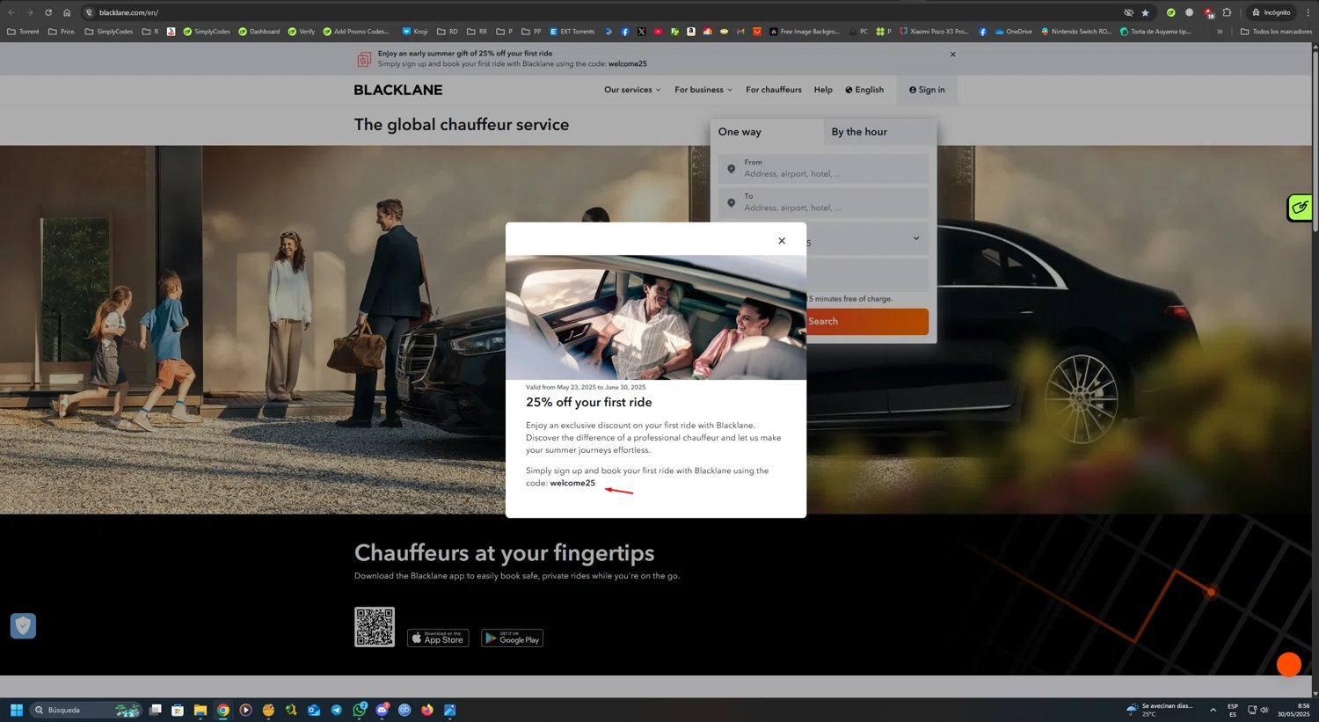Click the green coupon extension side tab
Screen dimensions: 1319x722
point(1300,208)
